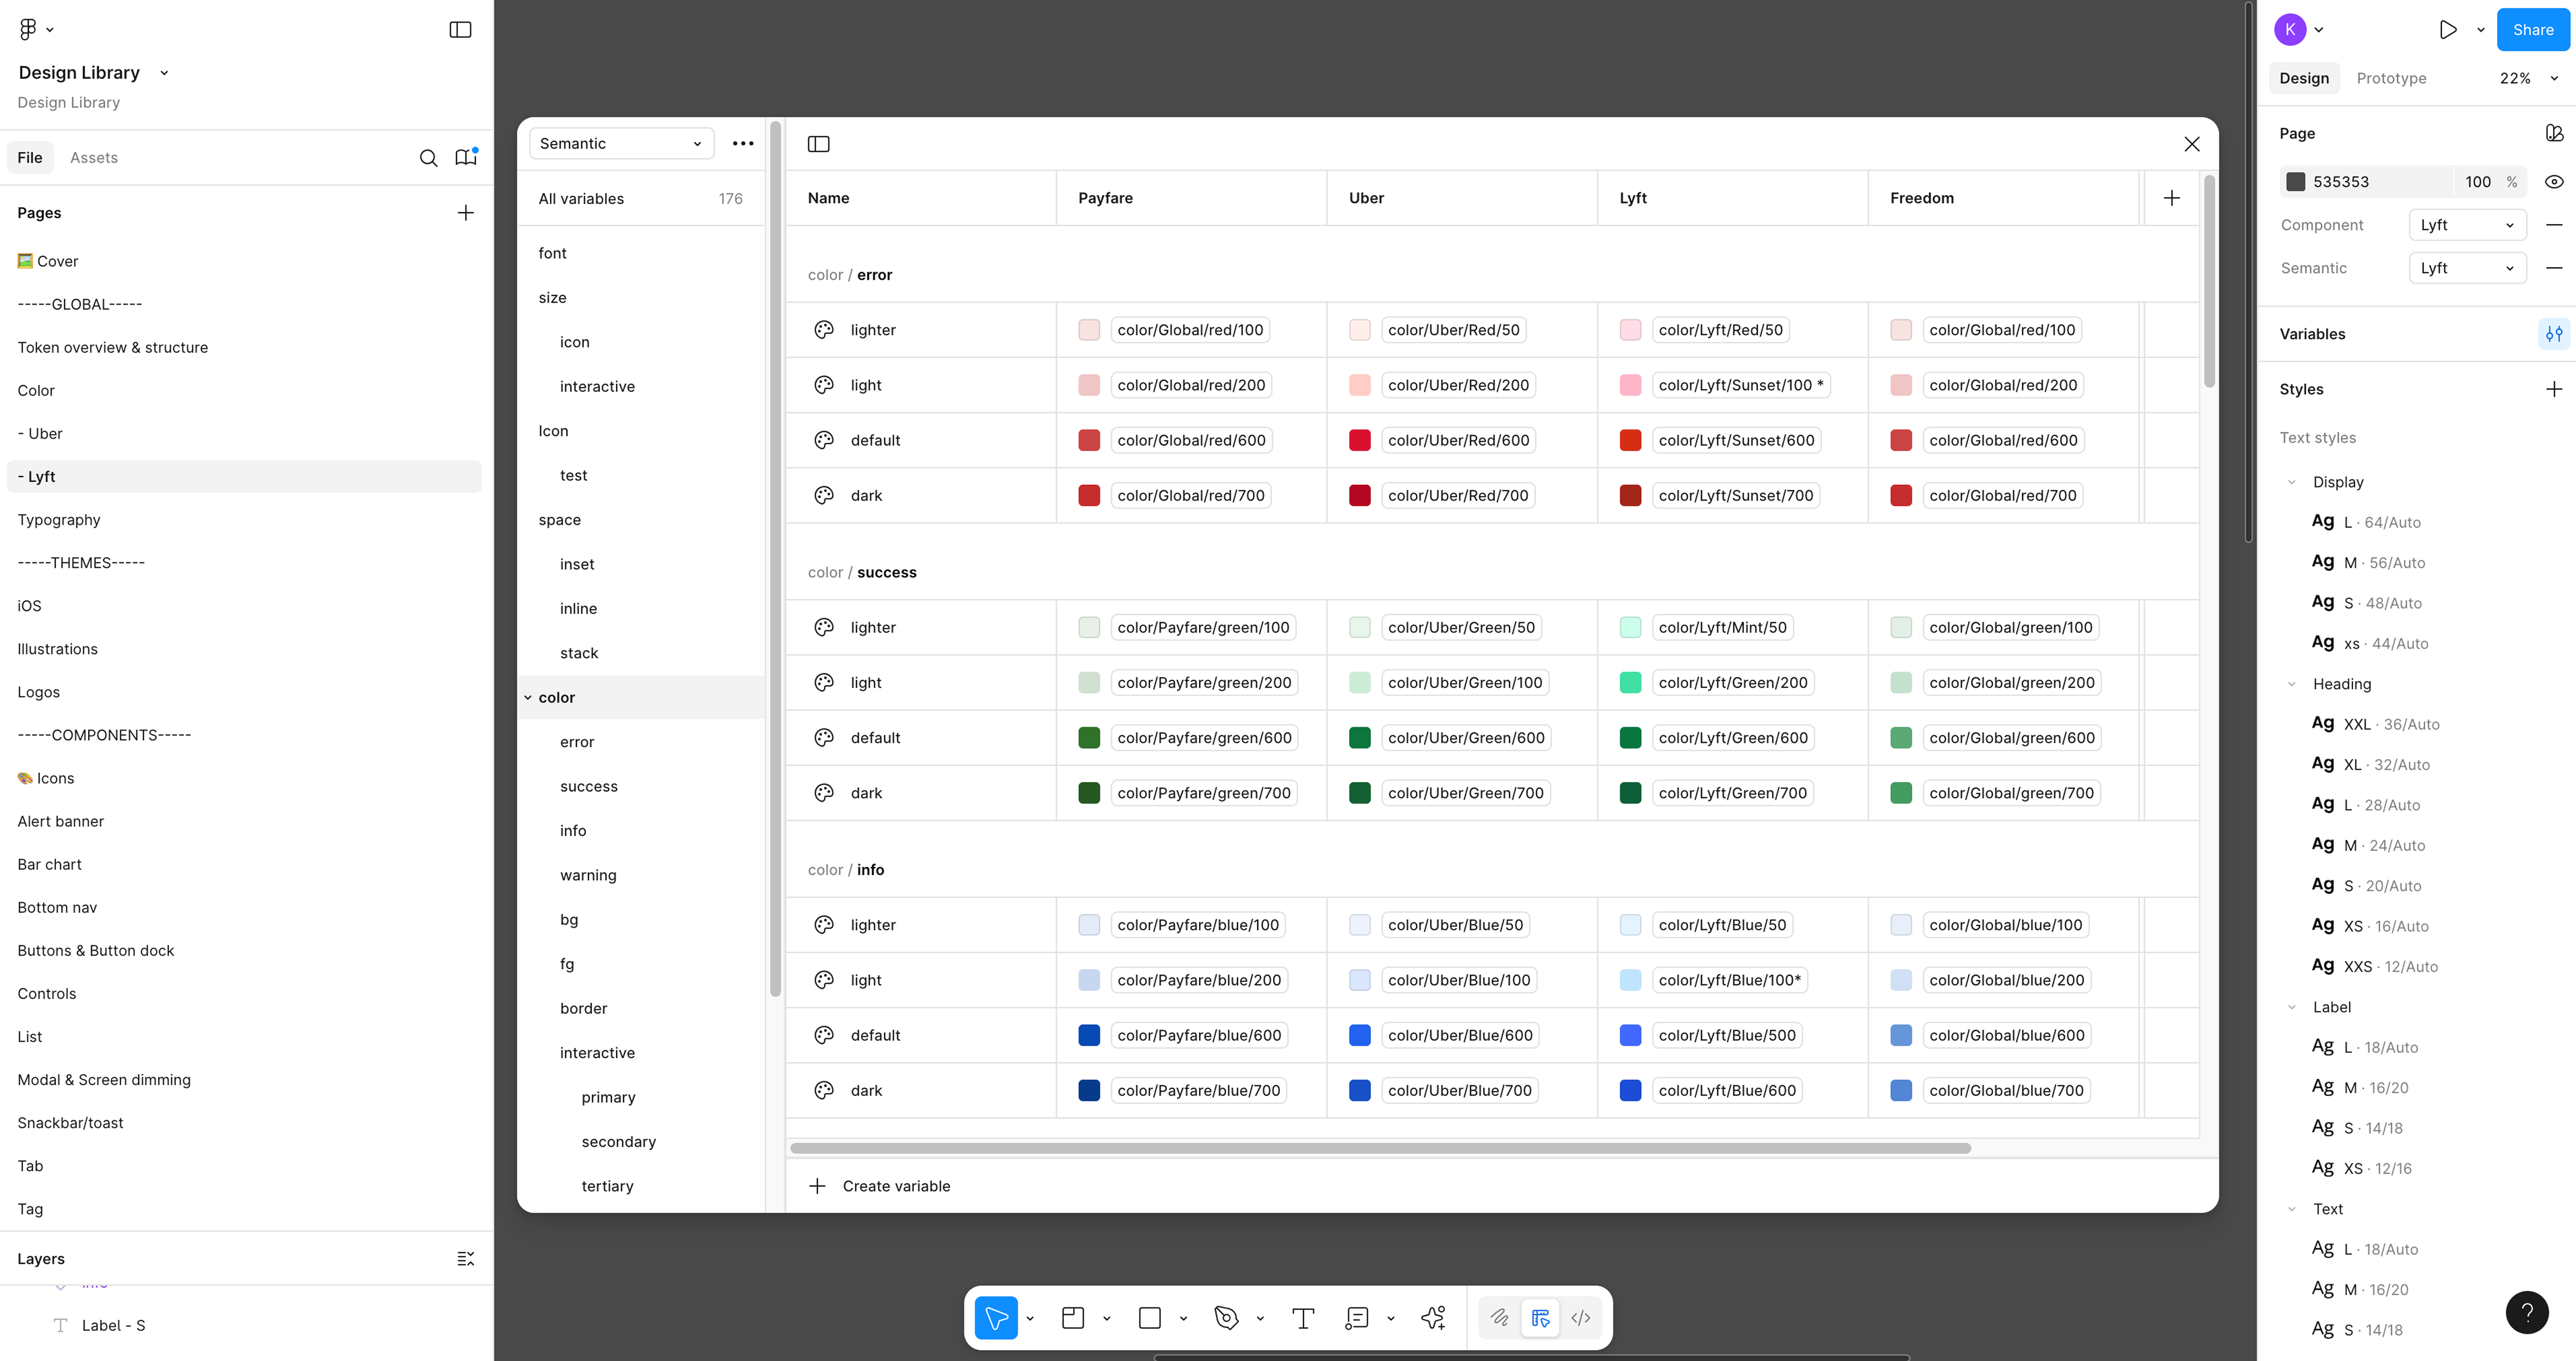Click the Share button

click(2532, 30)
